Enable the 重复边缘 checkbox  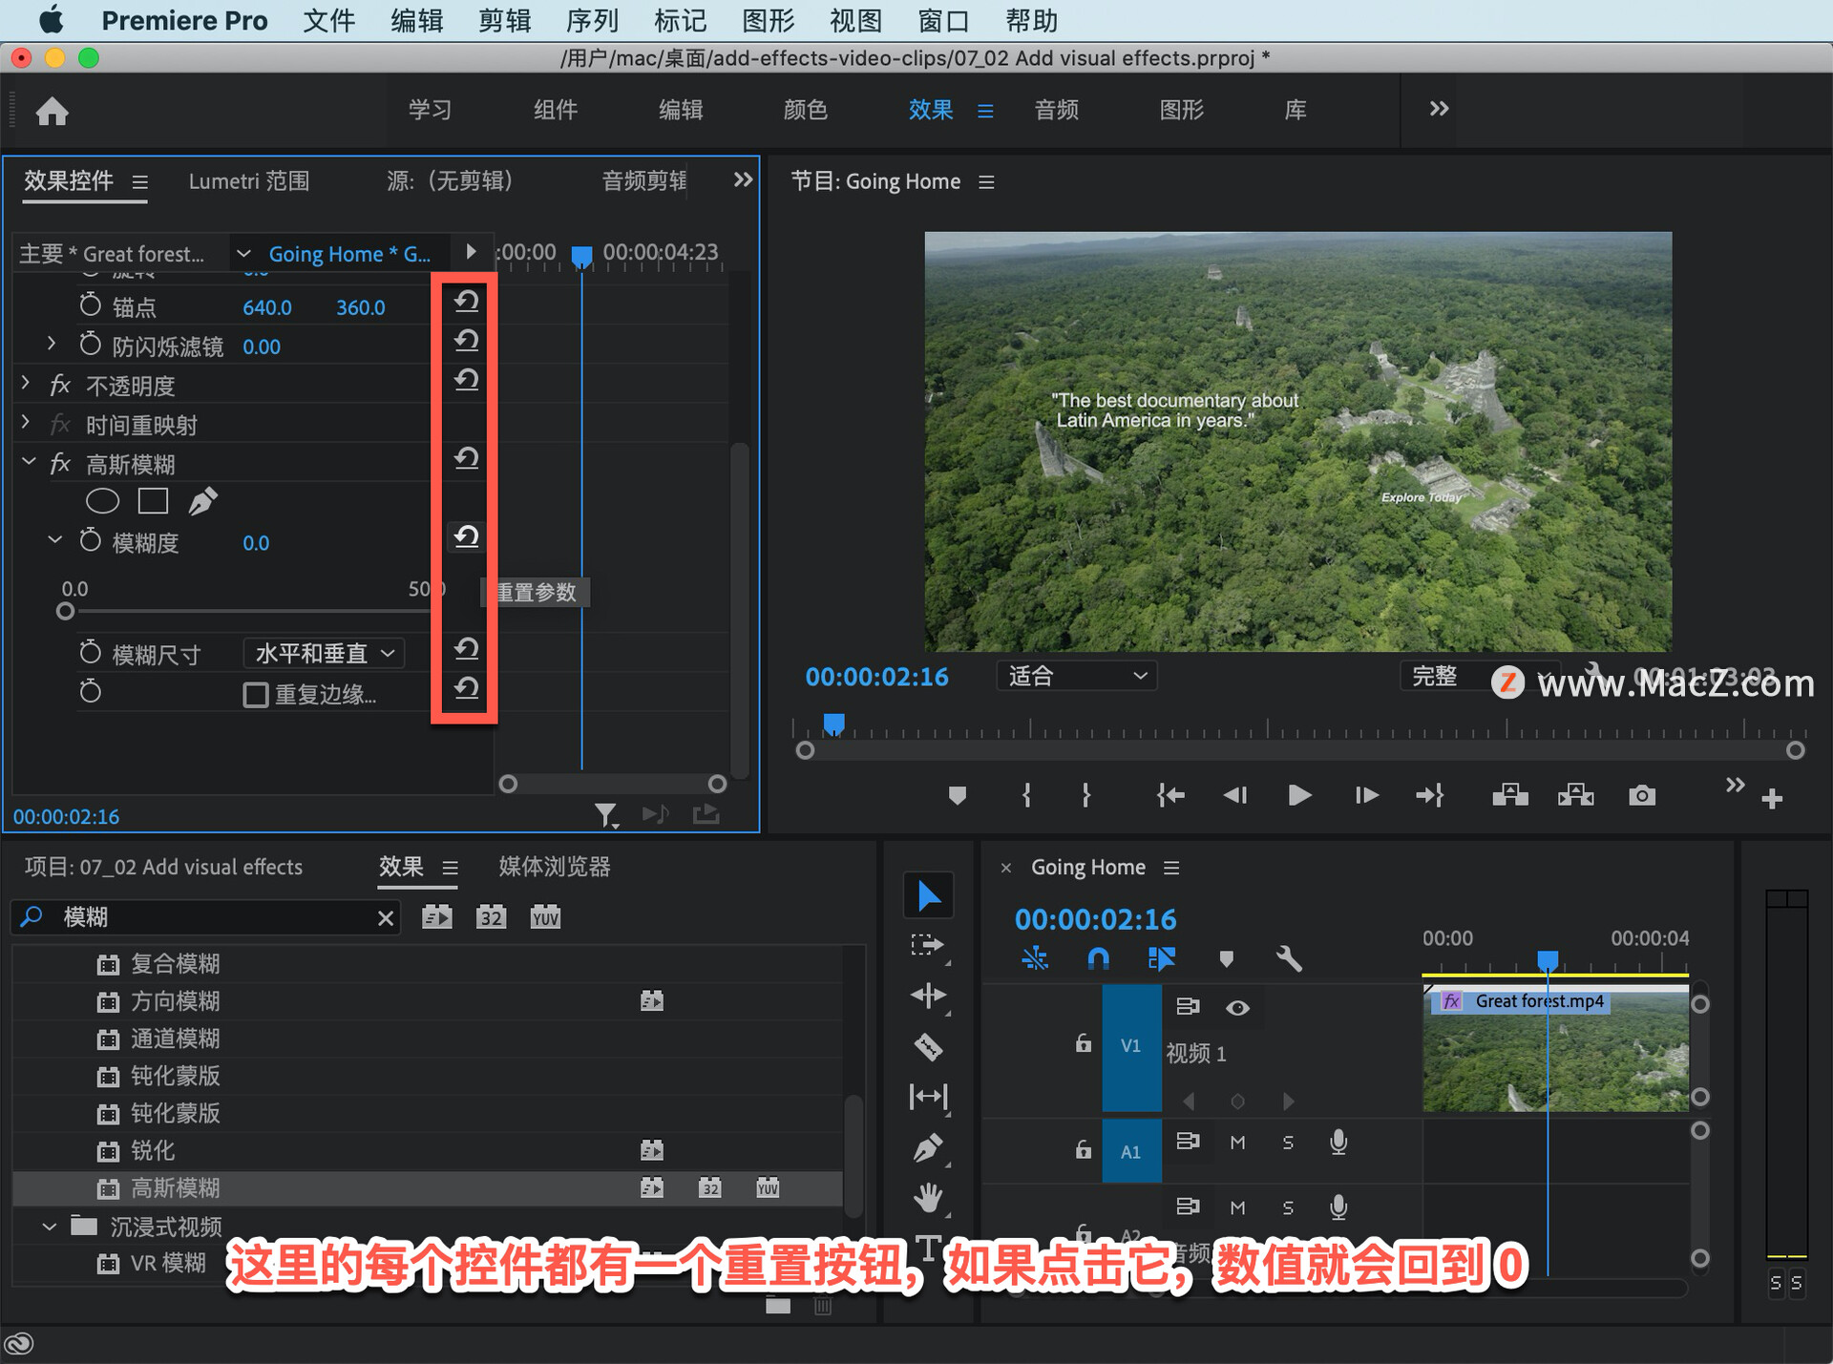[255, 694]
